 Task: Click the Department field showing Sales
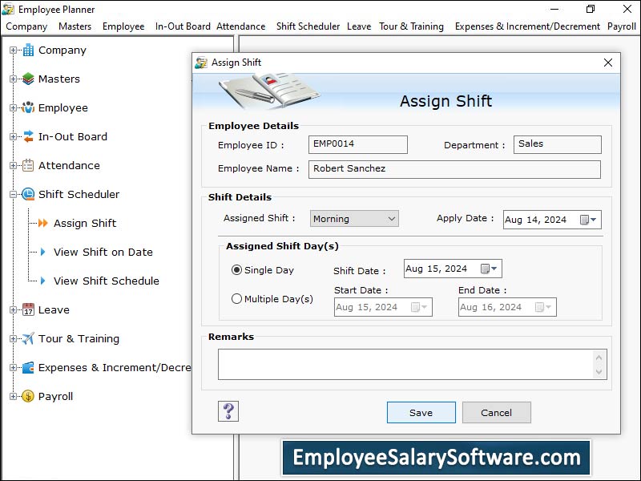pos(557,144)
